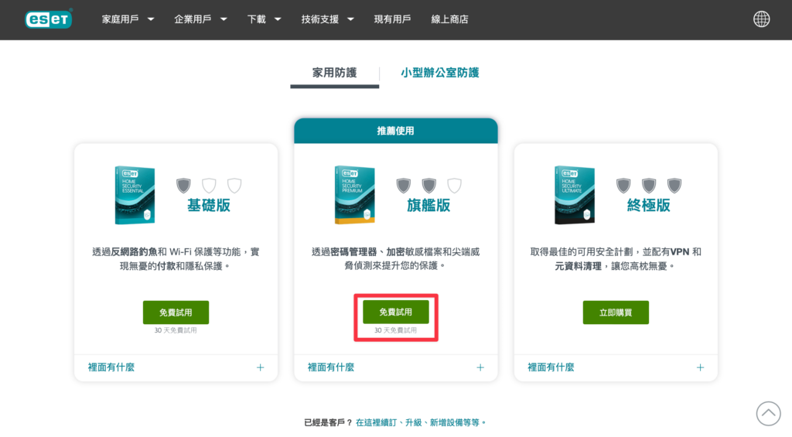Viewport: 792px width, 437px height.
Task: Click the first shield icon on 基礎版 card
Action: 183,186
